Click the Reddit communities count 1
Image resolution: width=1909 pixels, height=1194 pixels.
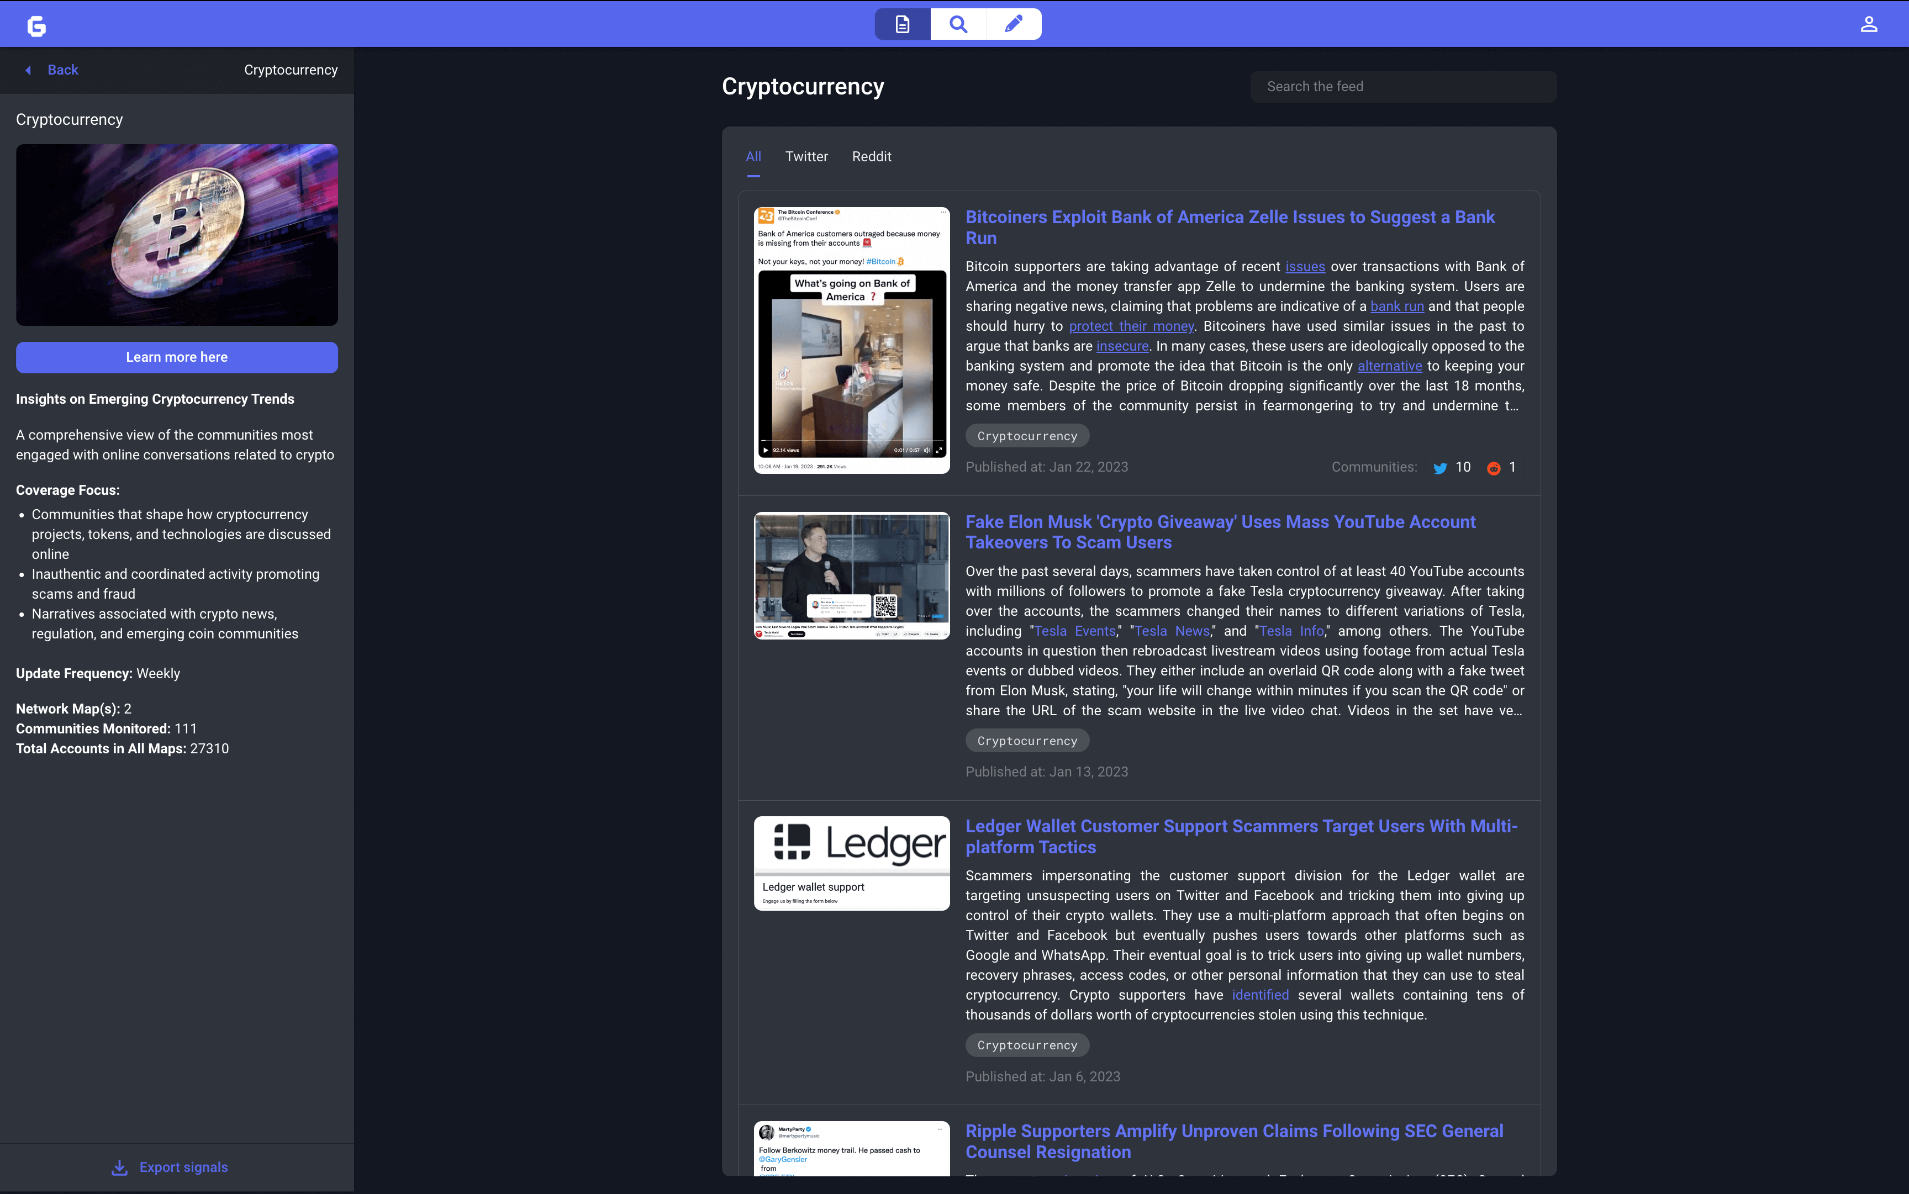click(1512, 467)
